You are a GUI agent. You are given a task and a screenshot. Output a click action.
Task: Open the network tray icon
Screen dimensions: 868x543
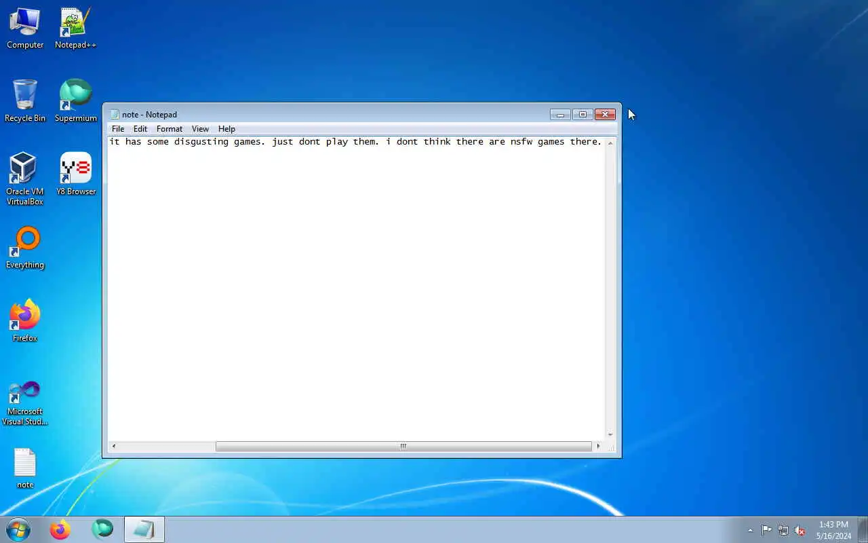(x=783, y=530)
